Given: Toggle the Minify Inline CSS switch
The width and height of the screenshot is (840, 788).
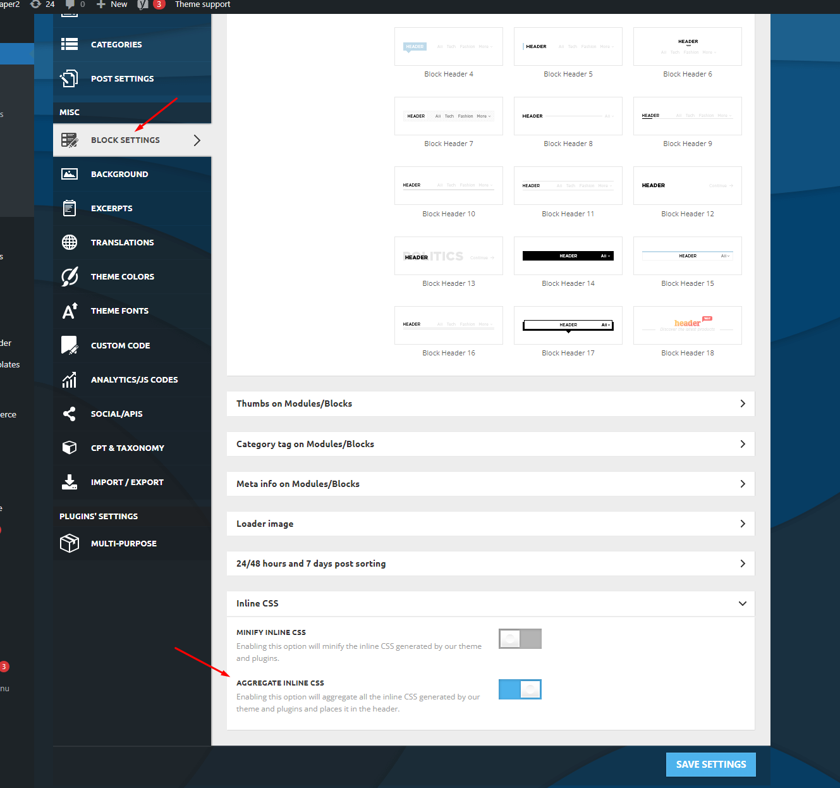Looking at the screenshot, I should [x=520, y=639].
